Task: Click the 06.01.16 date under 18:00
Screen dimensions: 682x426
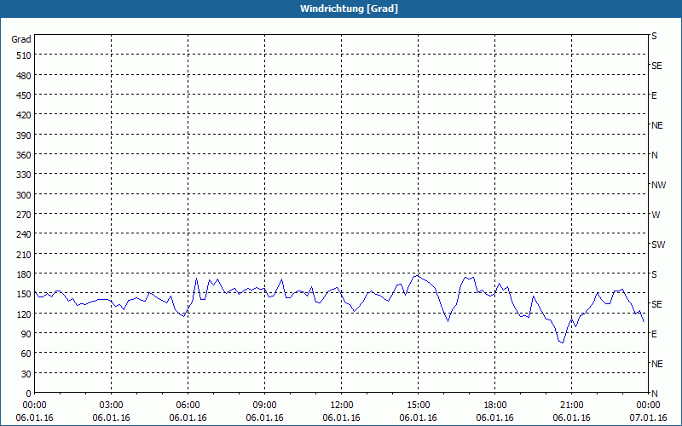Action: [495, 417]
